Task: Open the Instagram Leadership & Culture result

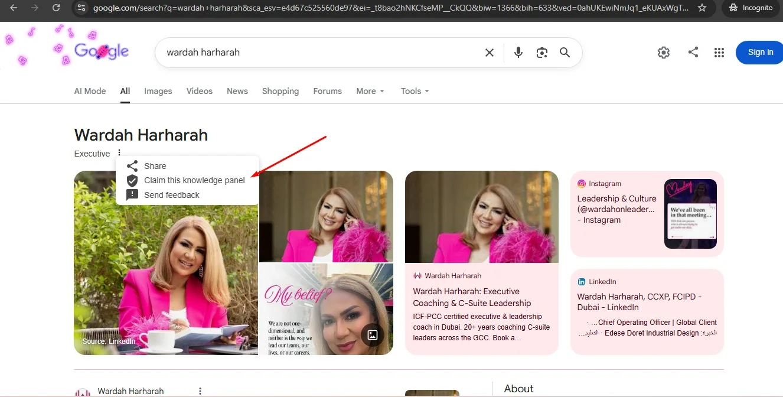Action: pos(616,209)
